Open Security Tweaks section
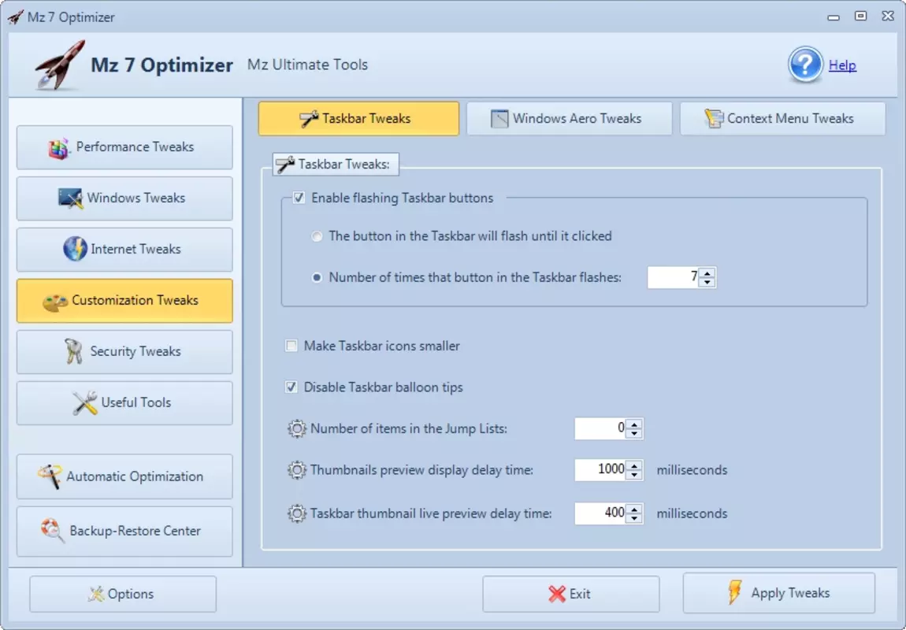Image resolution: width=906 pixels, height=630 pixels. [124, 352]
